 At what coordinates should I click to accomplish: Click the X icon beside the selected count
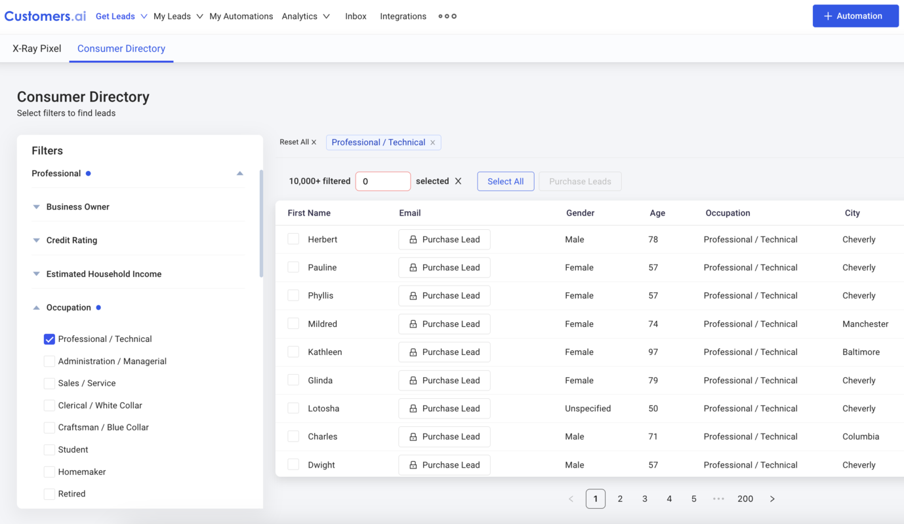(x=458, y=181)
